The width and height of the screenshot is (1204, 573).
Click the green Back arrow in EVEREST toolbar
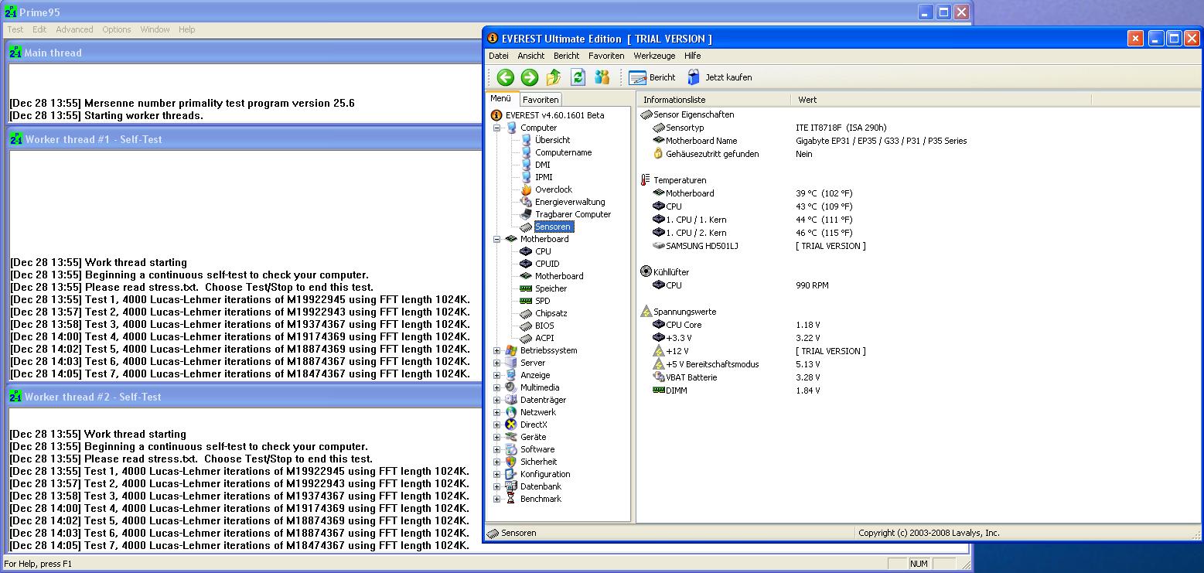505,77
